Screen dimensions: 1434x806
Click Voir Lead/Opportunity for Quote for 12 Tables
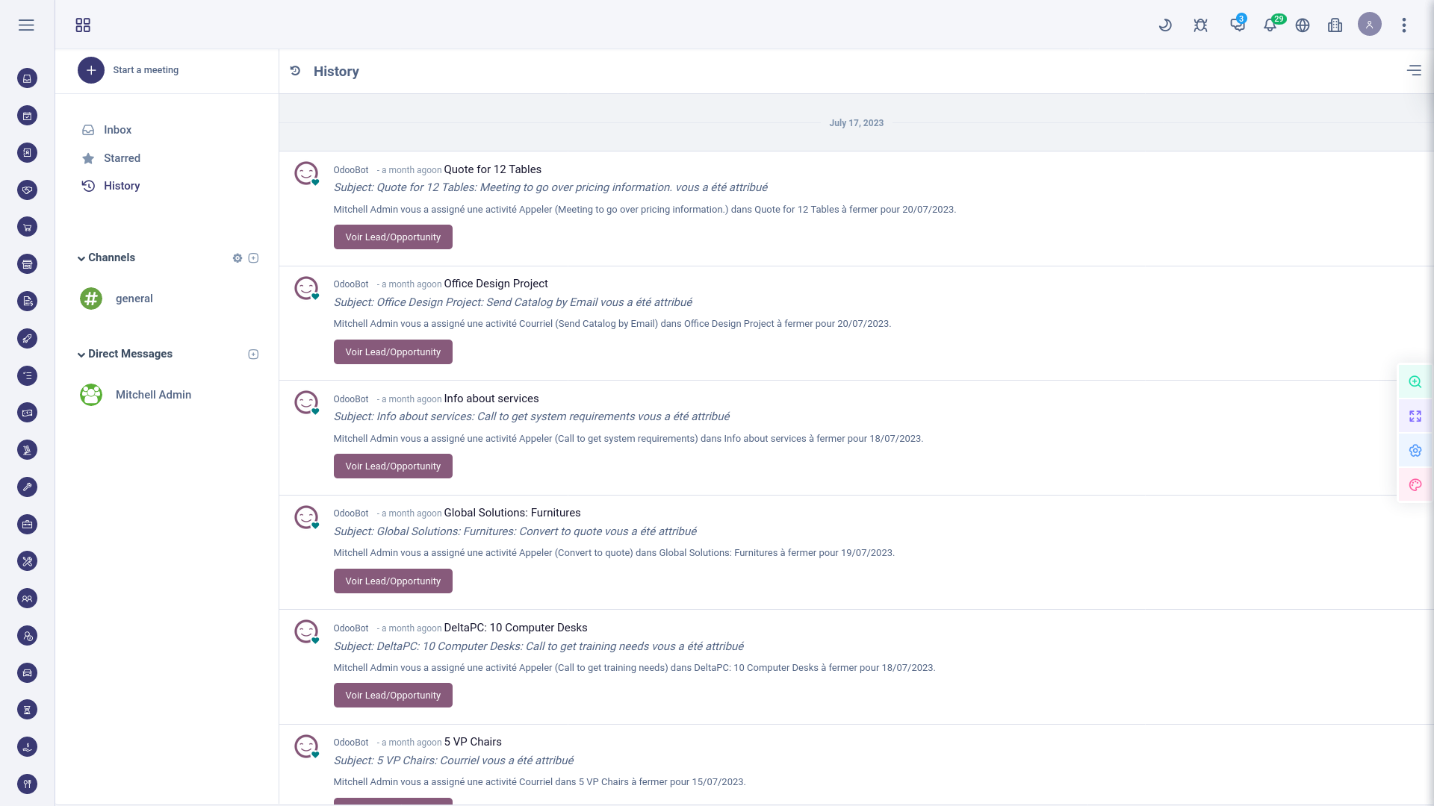tap(393, 237)
